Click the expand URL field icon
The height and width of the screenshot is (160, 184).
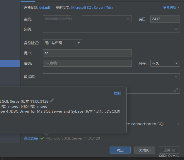[176, 90]
